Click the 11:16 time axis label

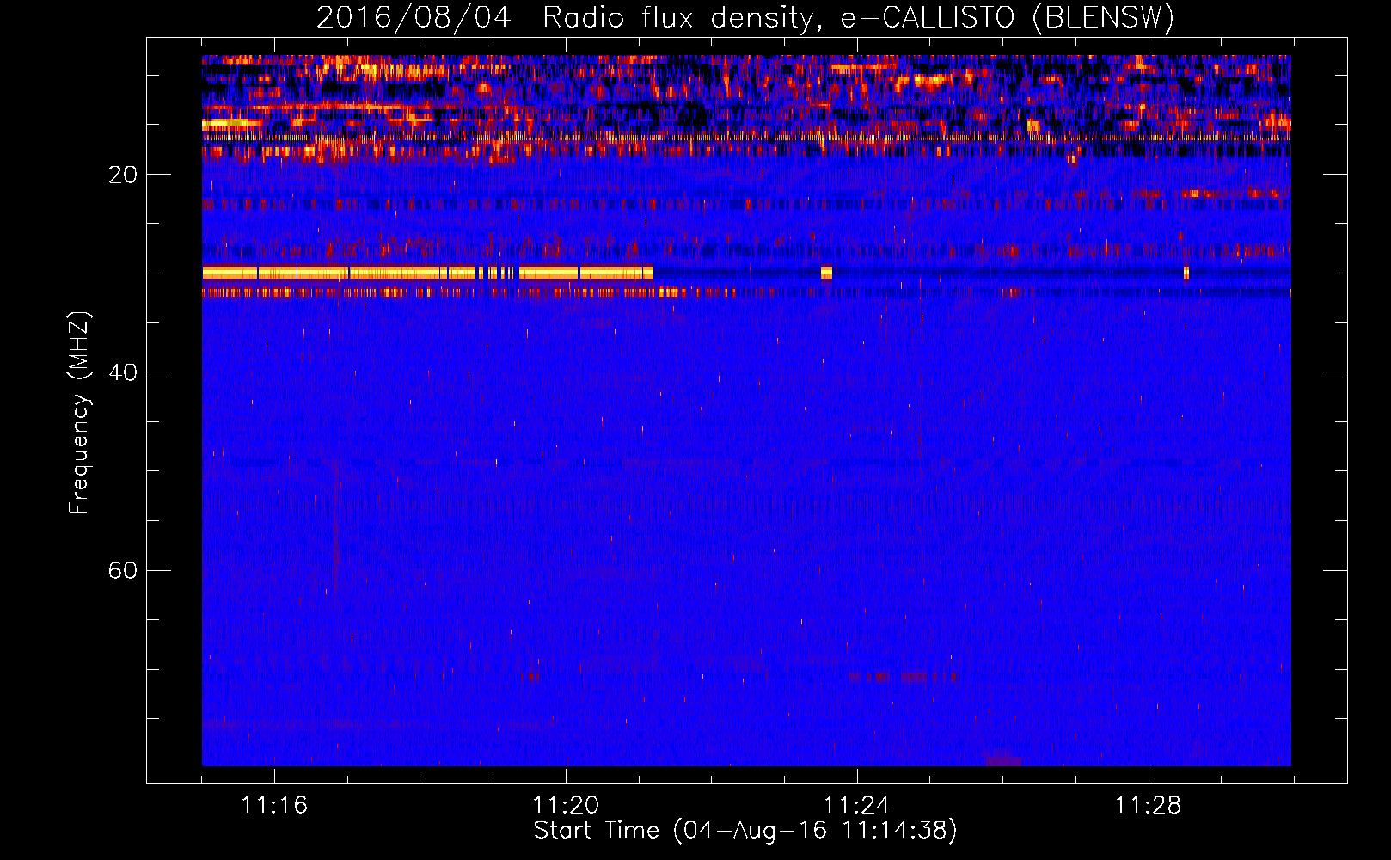(274, 805)
